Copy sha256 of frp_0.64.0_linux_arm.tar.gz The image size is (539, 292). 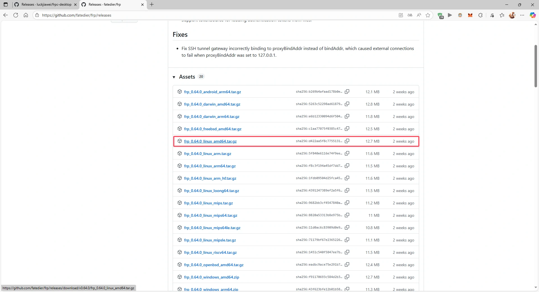(x=347, y=153)
